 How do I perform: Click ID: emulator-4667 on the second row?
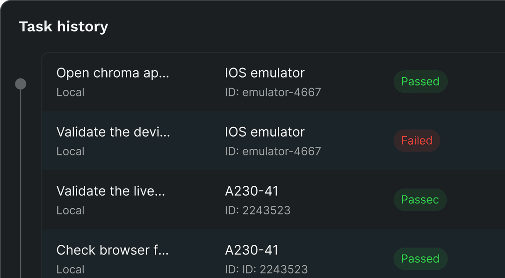(273, 151)
